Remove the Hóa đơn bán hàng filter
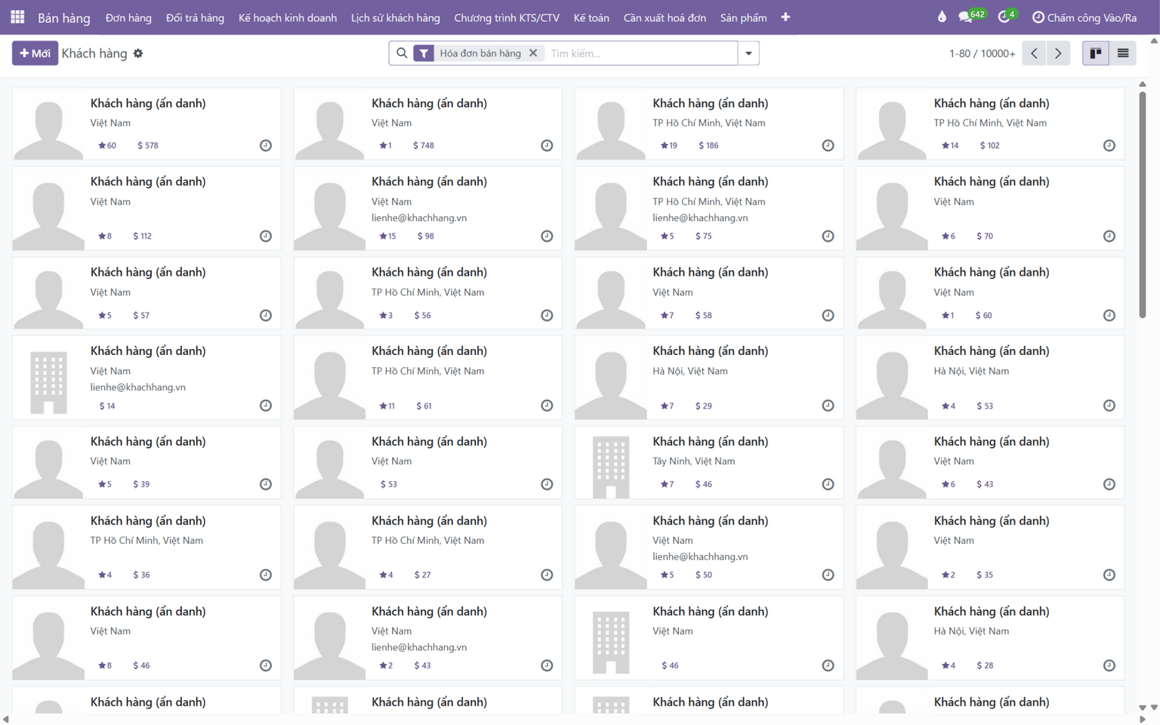This screenshot has height=725, width=1160. click(x=533, y=53)
